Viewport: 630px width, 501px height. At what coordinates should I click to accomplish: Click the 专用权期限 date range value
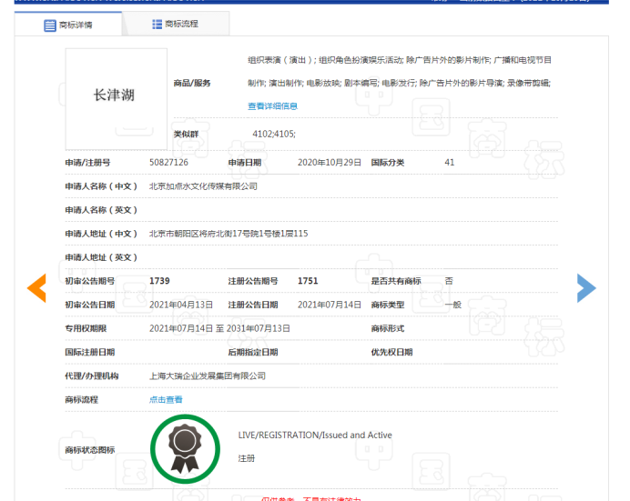(219, 328)
